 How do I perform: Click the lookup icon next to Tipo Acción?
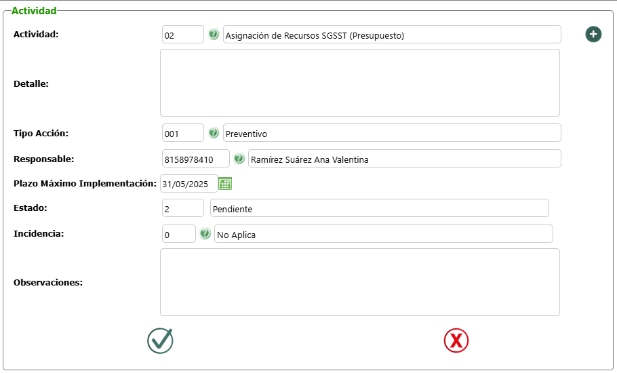coord(214,133)
